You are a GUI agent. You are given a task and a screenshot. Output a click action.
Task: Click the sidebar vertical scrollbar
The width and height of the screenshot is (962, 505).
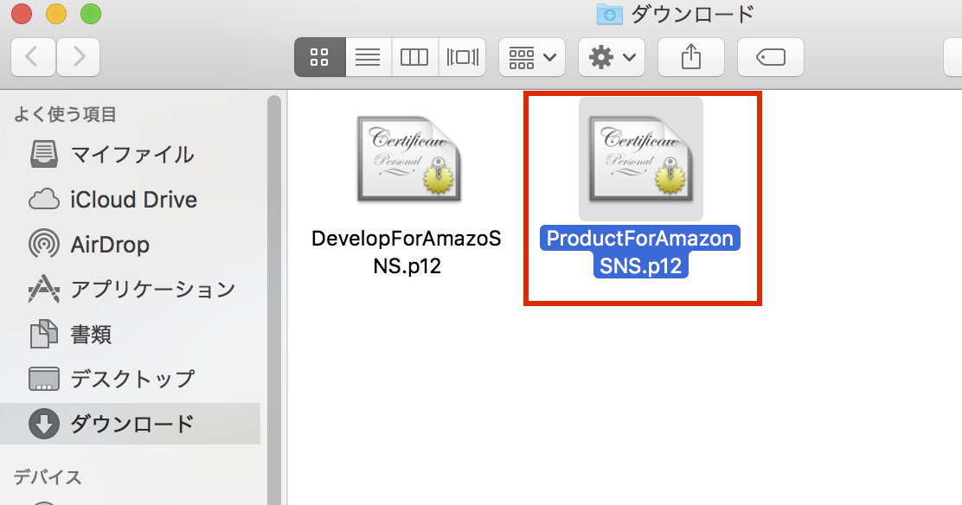[x=274, y=259]
